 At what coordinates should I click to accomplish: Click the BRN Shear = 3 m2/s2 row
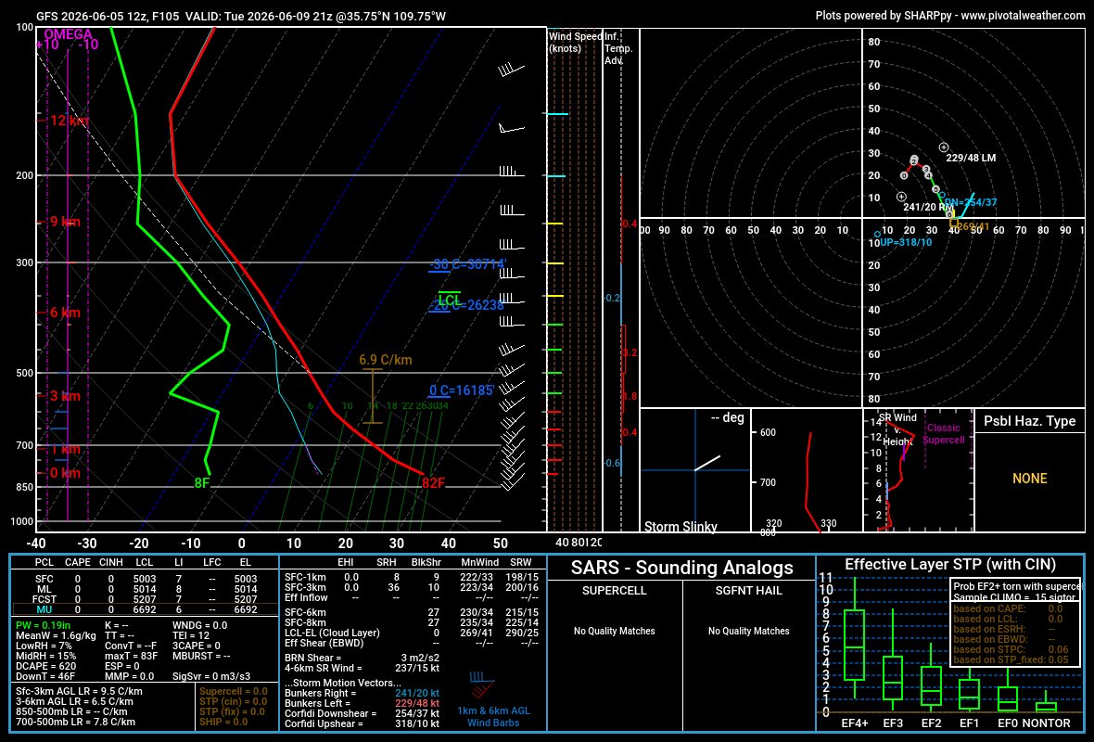coord(363,658)
